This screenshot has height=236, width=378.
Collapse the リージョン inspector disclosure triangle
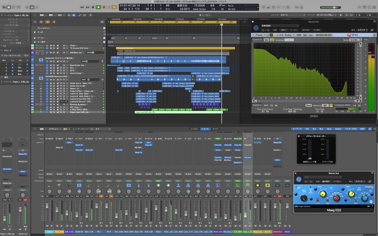[x=1, y=15]
